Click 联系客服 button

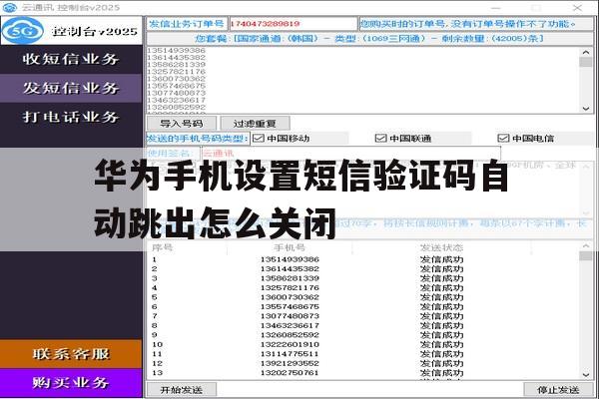71,354
